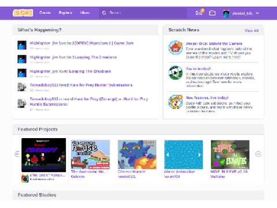Open favorited Looping The Creations link
Viewport: 277px width, 208px height.
(x=96, y=57)
